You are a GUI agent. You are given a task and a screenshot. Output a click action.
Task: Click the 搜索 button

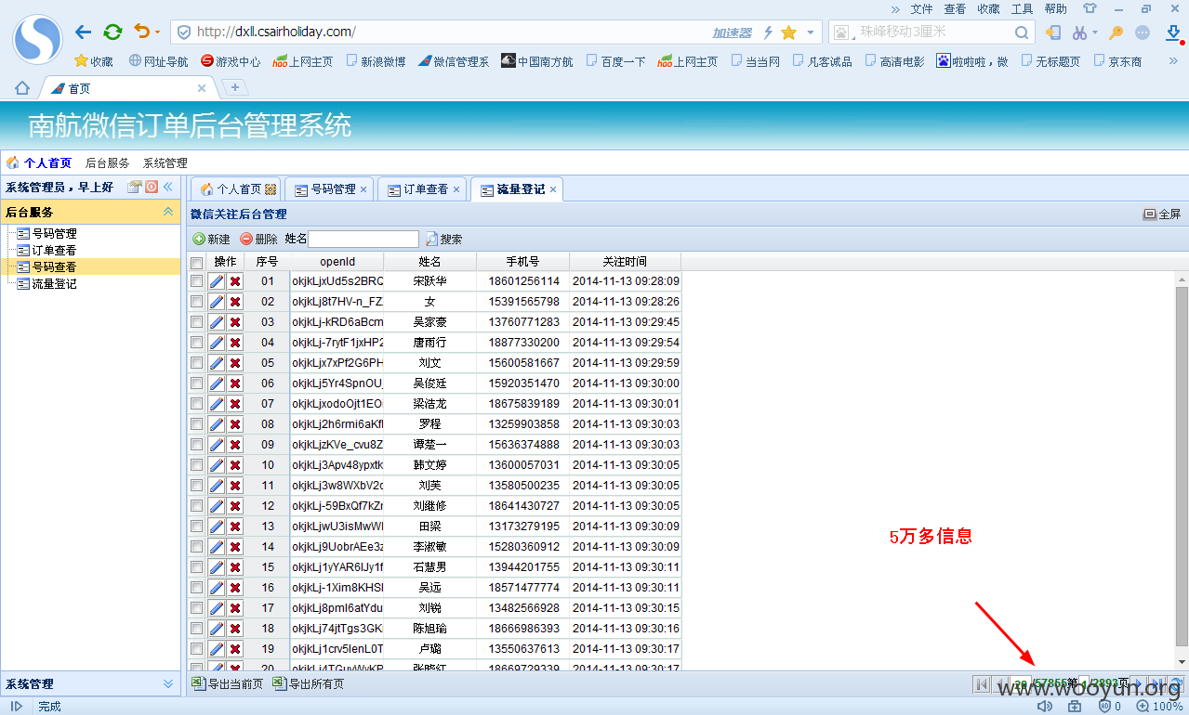coord(443,239)
